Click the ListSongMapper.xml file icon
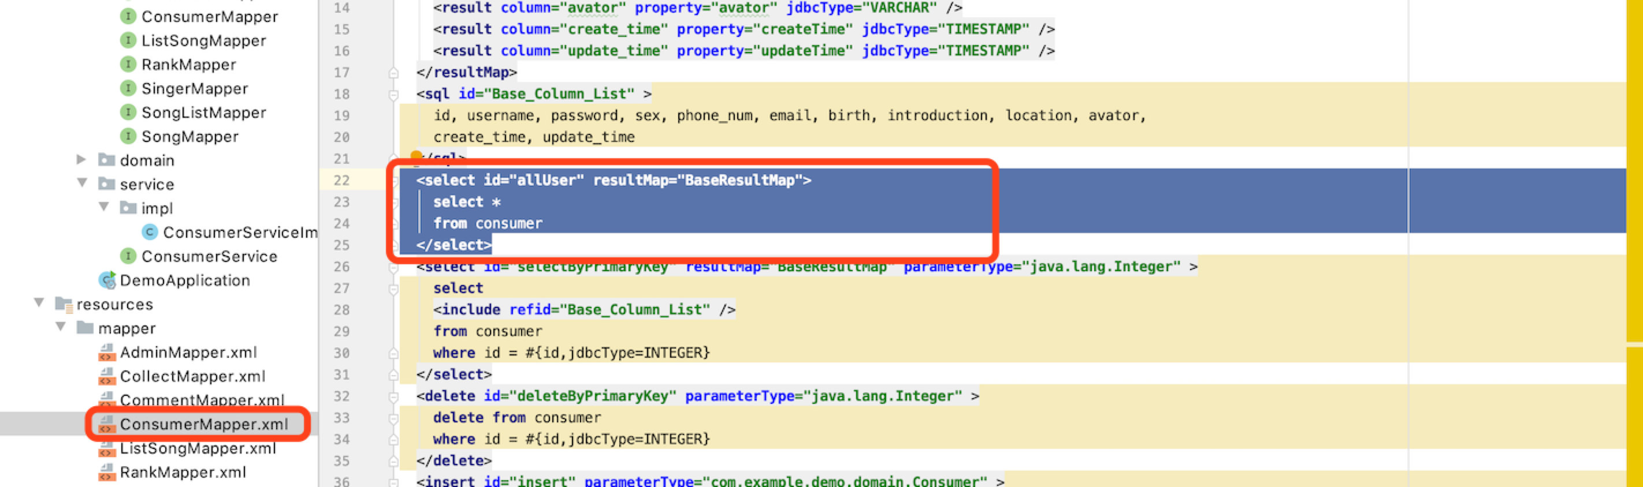Viewport: 1643px width, 487px height. (106, 448)
